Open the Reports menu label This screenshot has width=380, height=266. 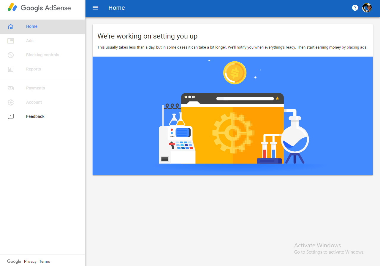pyautogui.click(x=34, y=69)
